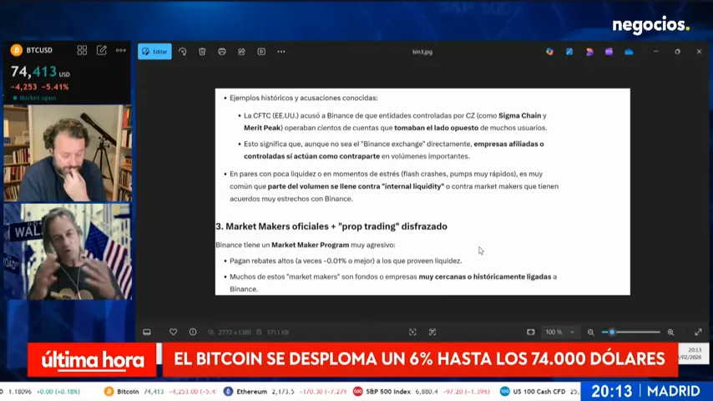
Task: Open the OneDrive cloud icon
Action: (629, 52)
